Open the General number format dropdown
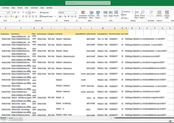The image size is (174, 123). (76, 12)
